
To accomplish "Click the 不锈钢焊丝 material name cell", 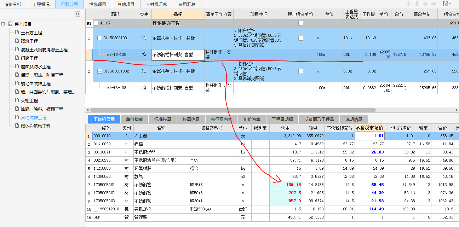I will click(x=161, y=152).
